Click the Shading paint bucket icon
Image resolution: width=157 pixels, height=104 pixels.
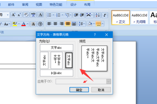pos(90,24)
